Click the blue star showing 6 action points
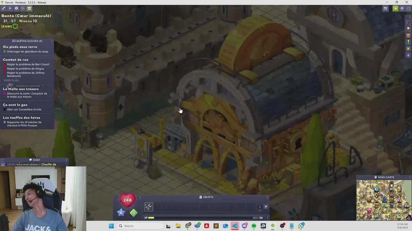The image size is (412, 231). tap(121, 212)
